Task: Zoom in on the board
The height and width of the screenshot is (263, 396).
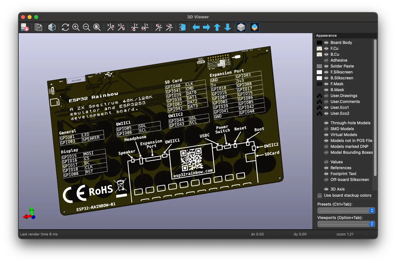Action: coord(76,27)
